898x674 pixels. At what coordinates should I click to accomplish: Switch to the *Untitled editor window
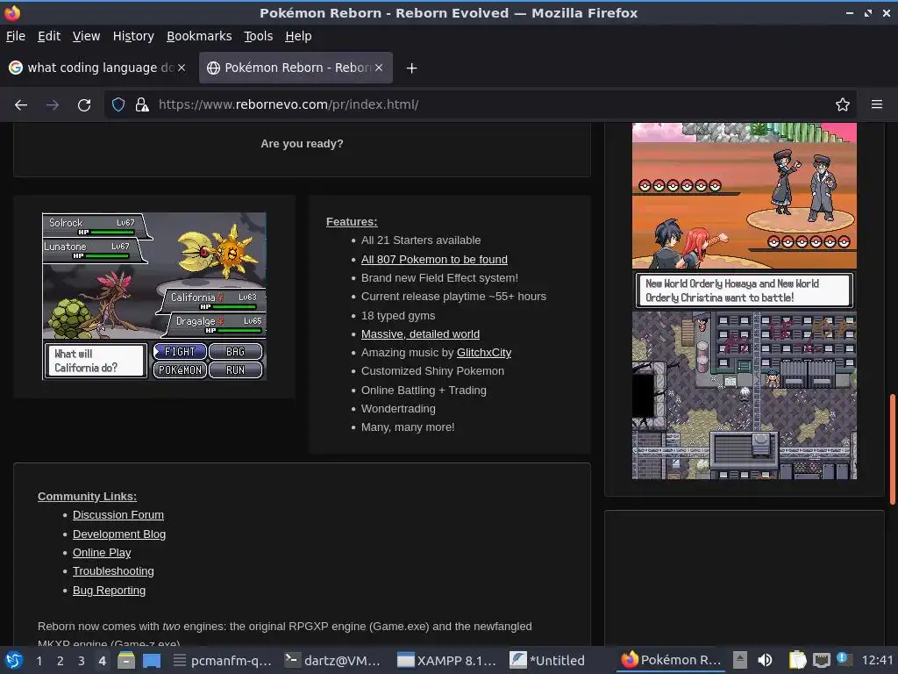(549, 661)
